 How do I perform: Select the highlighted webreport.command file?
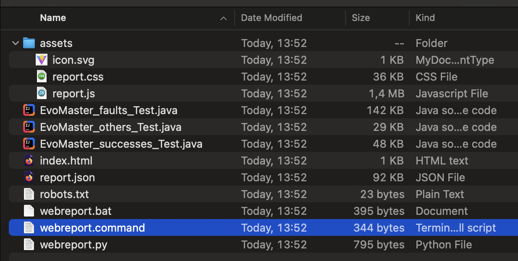click(x=92, y=228)
